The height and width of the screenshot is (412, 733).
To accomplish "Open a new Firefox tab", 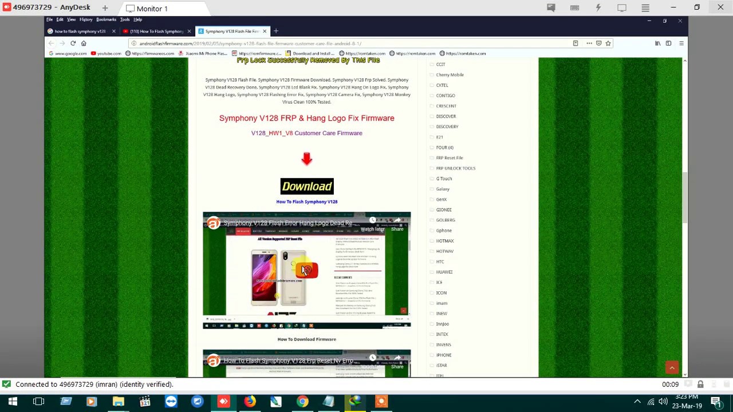I will [275, 31].
